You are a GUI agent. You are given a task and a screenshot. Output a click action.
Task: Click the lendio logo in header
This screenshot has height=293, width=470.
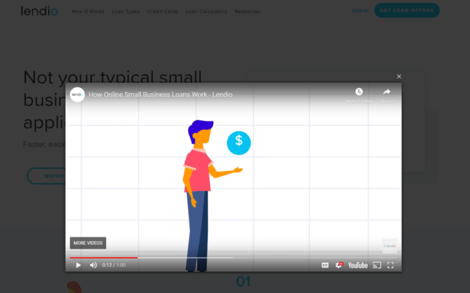[39, 11]
